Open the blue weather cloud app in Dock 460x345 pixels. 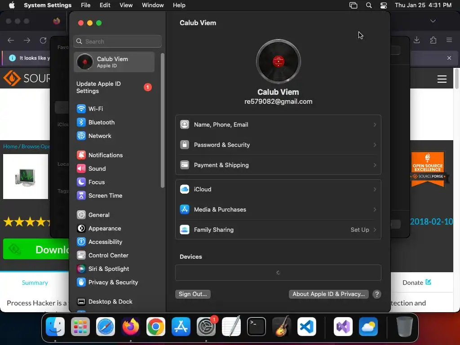(x=368, y=327)
